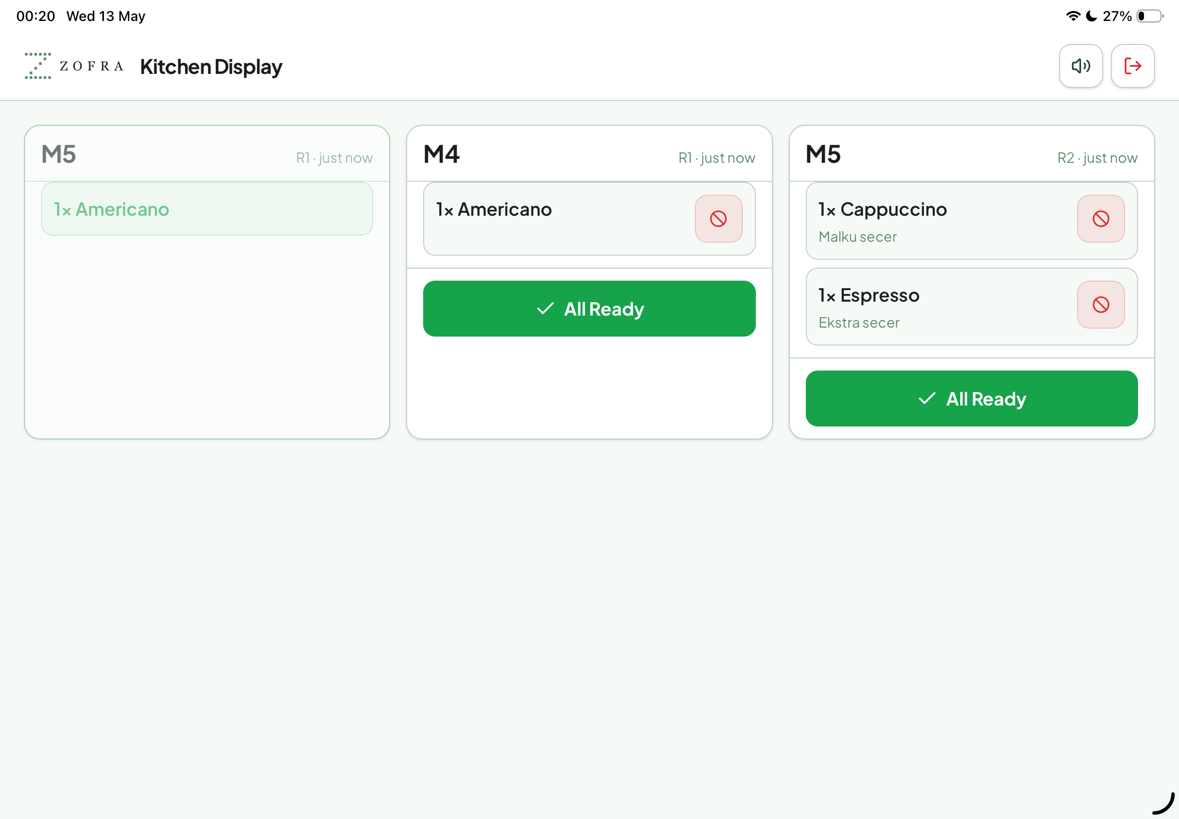Mark M4 order All Ready

pos(589,309)
